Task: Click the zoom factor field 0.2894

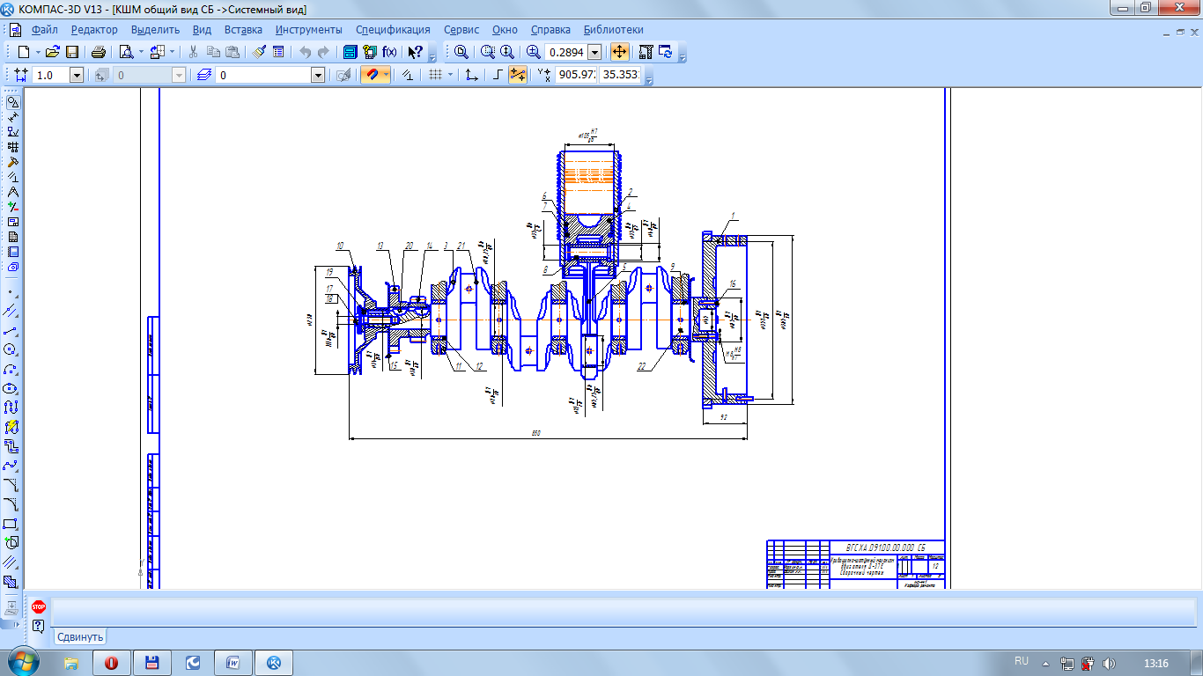Action: coord(566,52)
